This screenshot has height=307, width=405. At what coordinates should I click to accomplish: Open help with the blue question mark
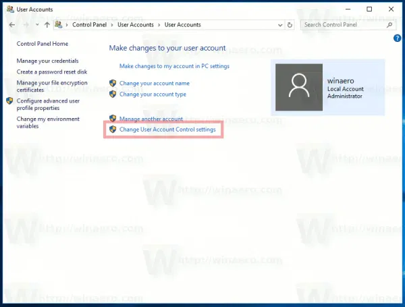(397, 38)
